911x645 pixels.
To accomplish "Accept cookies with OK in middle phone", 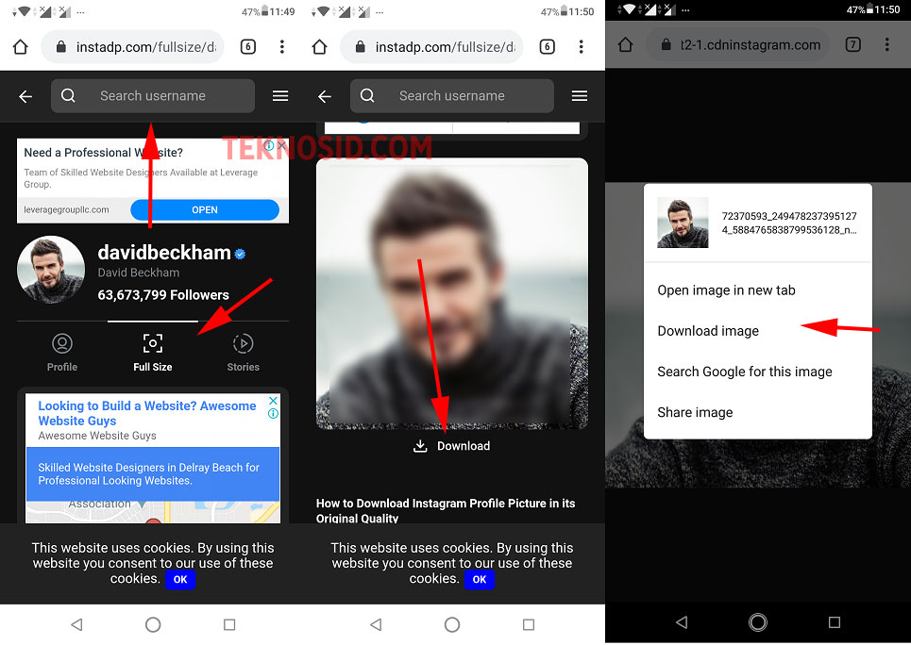I will (480, 579).
